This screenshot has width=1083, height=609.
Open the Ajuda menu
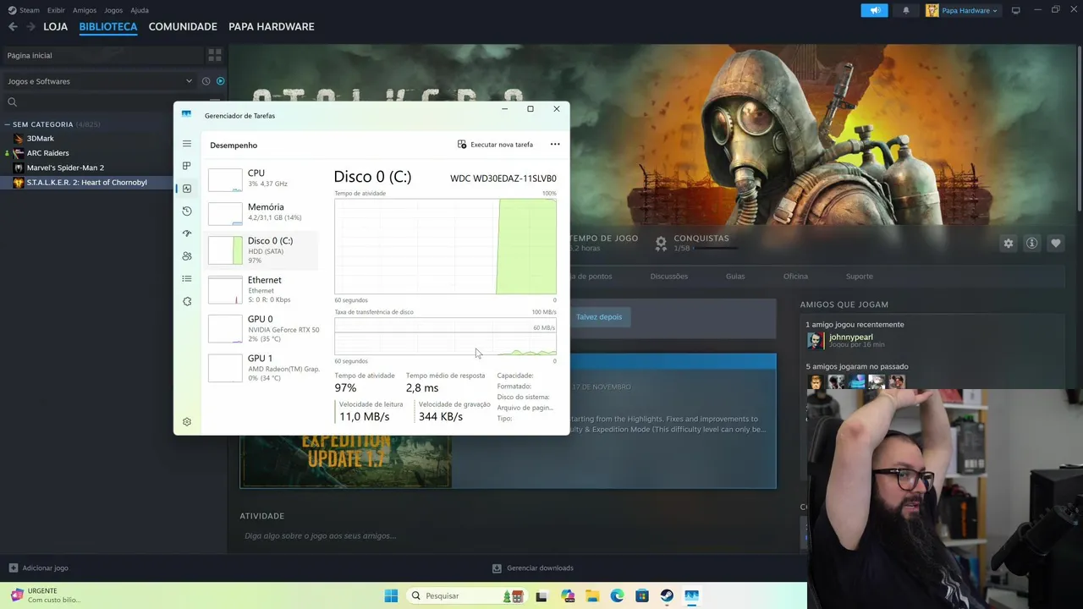click(x=140, y=10)
